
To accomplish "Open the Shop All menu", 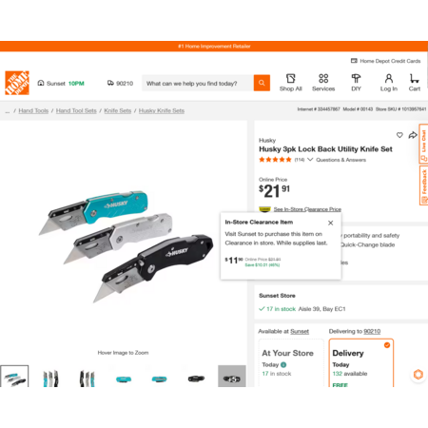I will click(x=291, y=83).
